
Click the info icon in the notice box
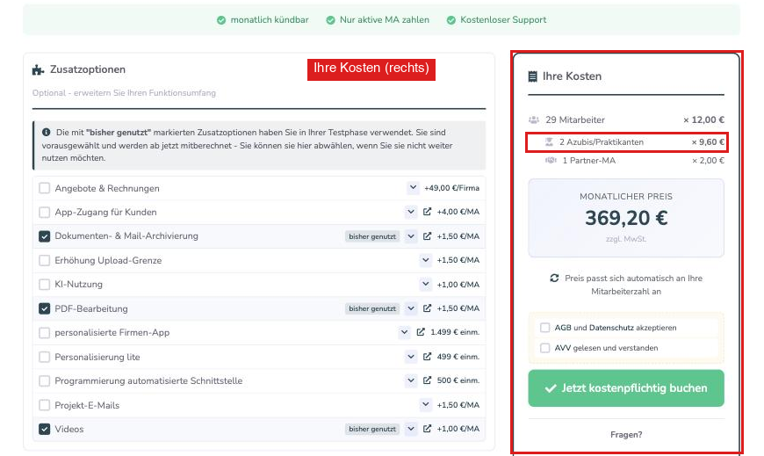click(x=47, y=132)
